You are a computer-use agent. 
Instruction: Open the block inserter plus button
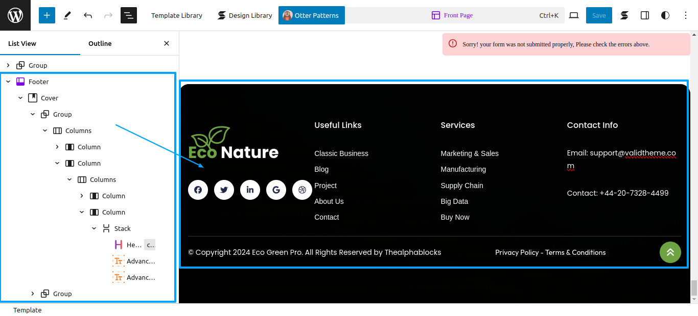[46, 15]
